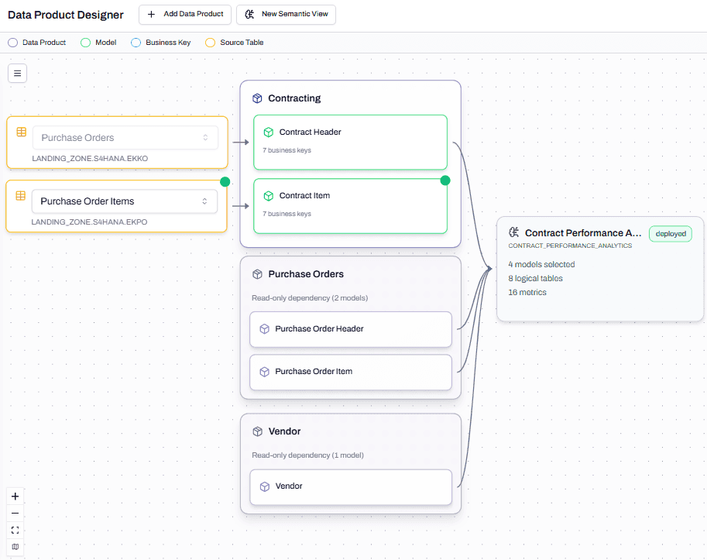Click the plus icon in Add Data Product
The width and height of the screenshot is (707, 560).
pyautogui.click(x=152, y=15)
